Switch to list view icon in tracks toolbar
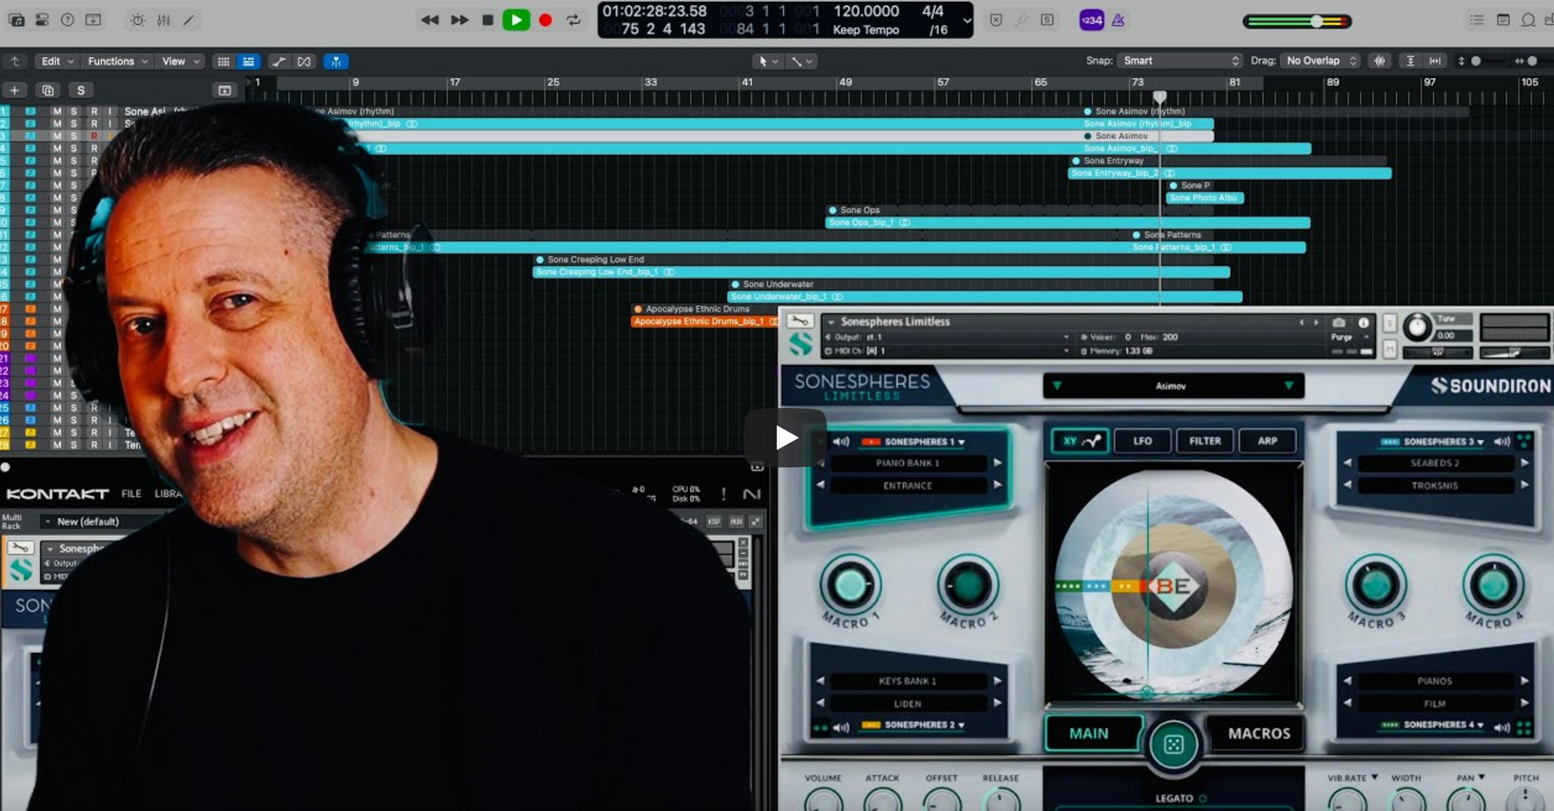This screenshot has width=1554, height=811. 249,61
